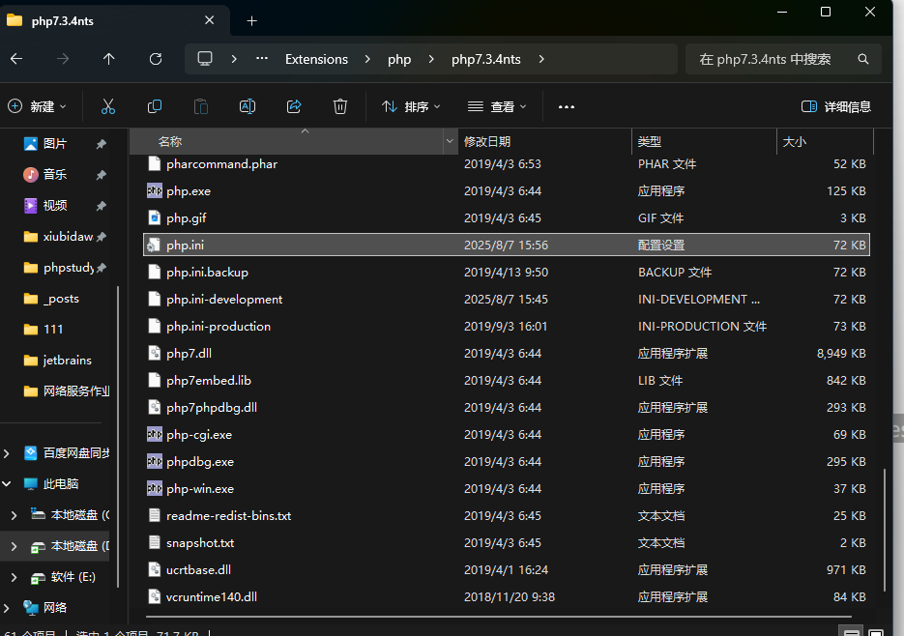Click the Share icon in toolbar
Viewport: 904px width, 636px height.
click(x=294, y=106)
